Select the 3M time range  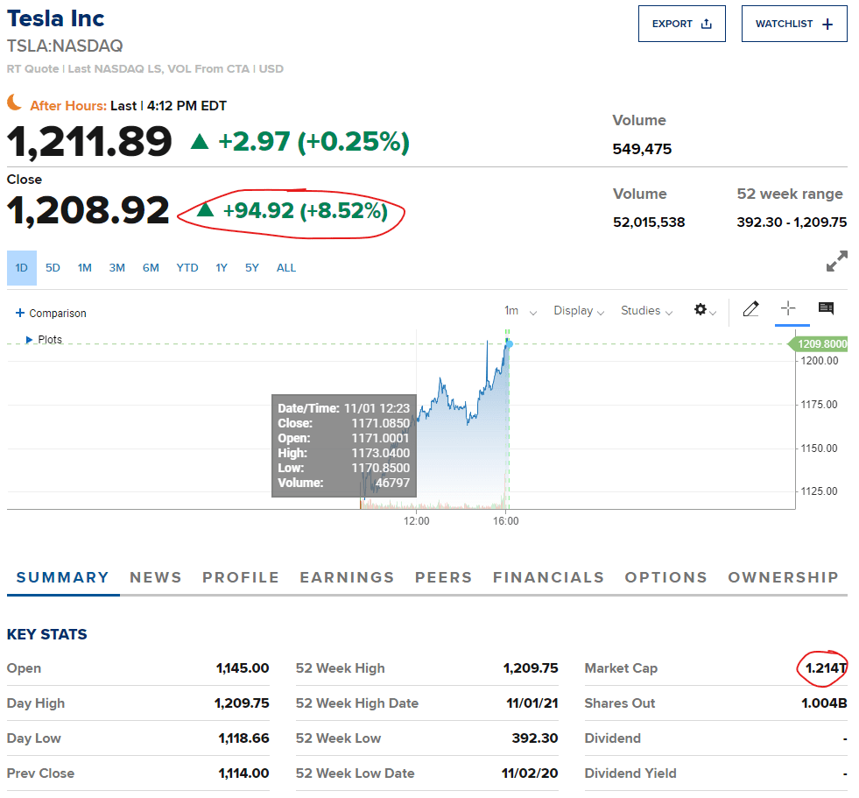[x=116, y=267]
